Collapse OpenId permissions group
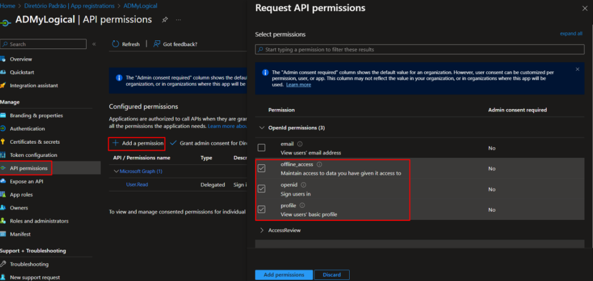Image resolution: width=593 pixels, height=281 pixels. point(262,128)
